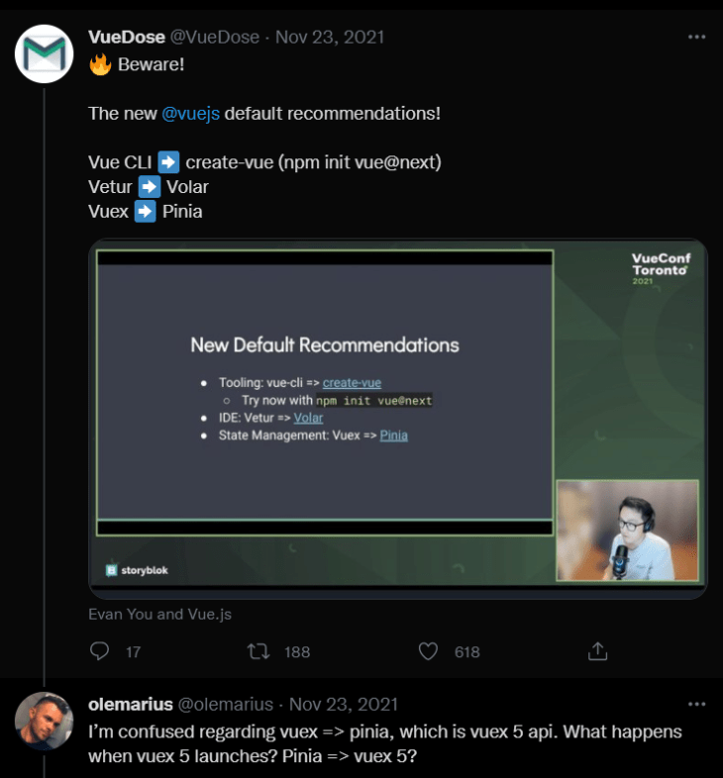Open more options on VueDose tweet
The height and width of the screenshot is (778, 723).
pyautogui.click(x=697, y=37)
